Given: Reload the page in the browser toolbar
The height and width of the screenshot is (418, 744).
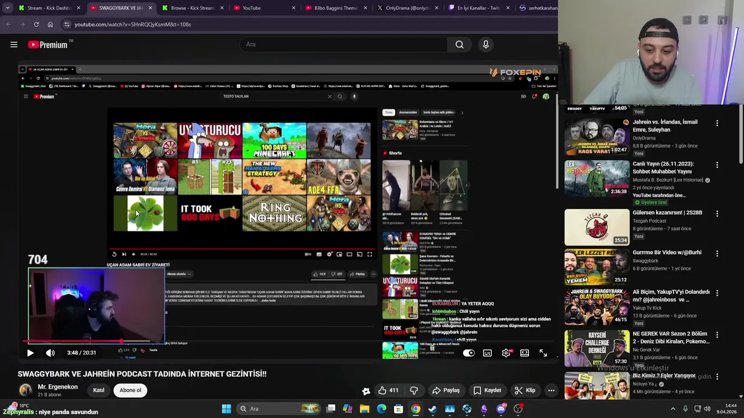Looking at the screenshot, I should tap(36, 24).
